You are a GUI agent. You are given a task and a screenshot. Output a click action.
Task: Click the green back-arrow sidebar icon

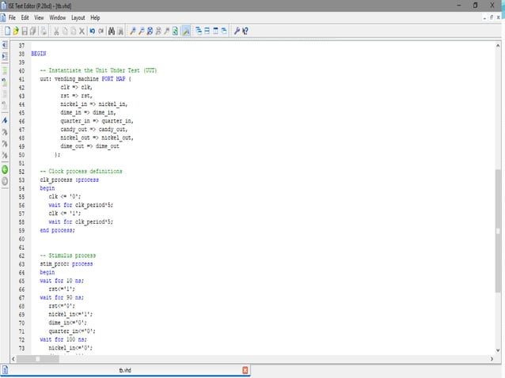point(5,169)
